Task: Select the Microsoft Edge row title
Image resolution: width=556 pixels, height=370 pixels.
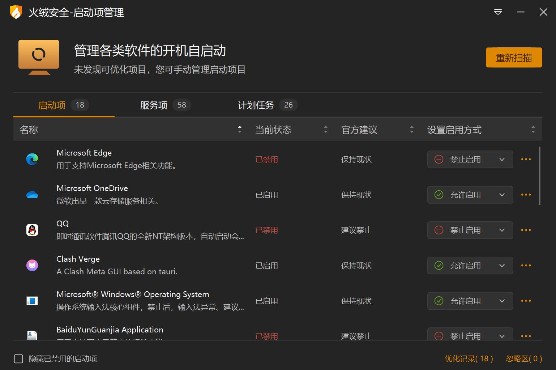Action: pyautogui.click(x=84, y=153)
